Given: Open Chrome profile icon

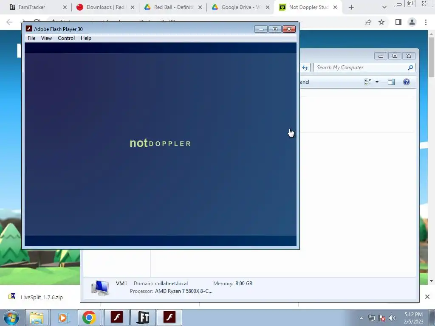Looking at the screenshot, I should click(412, 22).
